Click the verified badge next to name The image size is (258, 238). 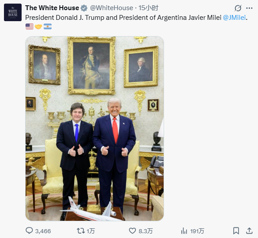84,8
